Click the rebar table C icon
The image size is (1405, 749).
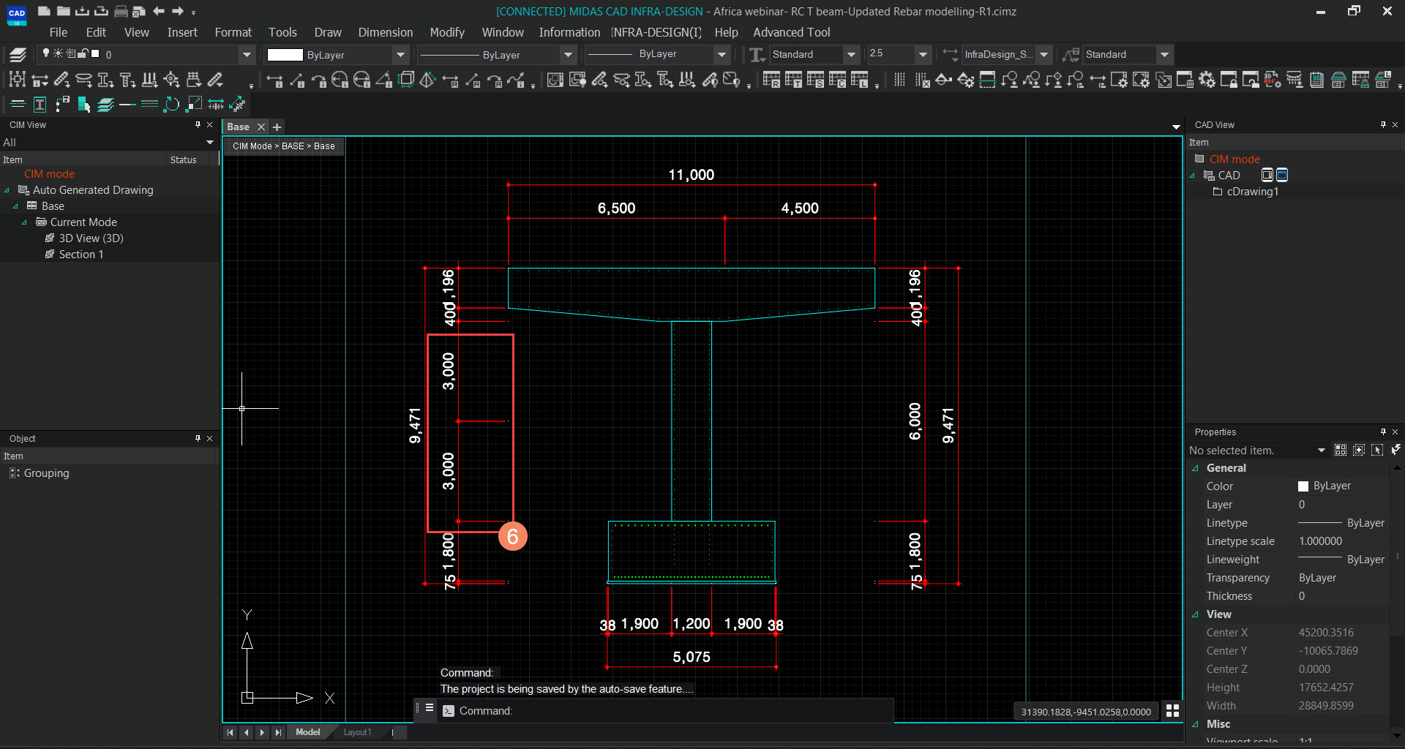[x=837, y=80]
